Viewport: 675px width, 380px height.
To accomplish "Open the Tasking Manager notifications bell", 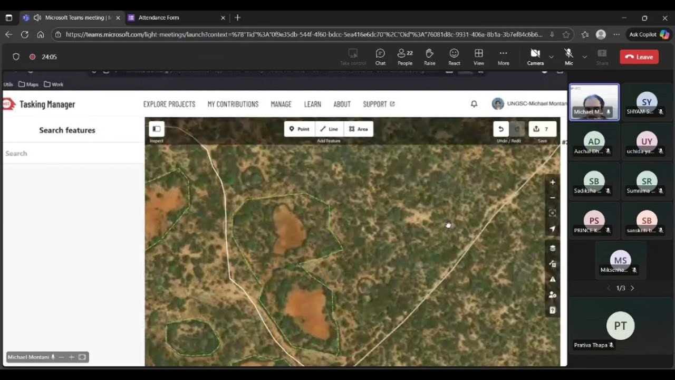I will 474,104.
